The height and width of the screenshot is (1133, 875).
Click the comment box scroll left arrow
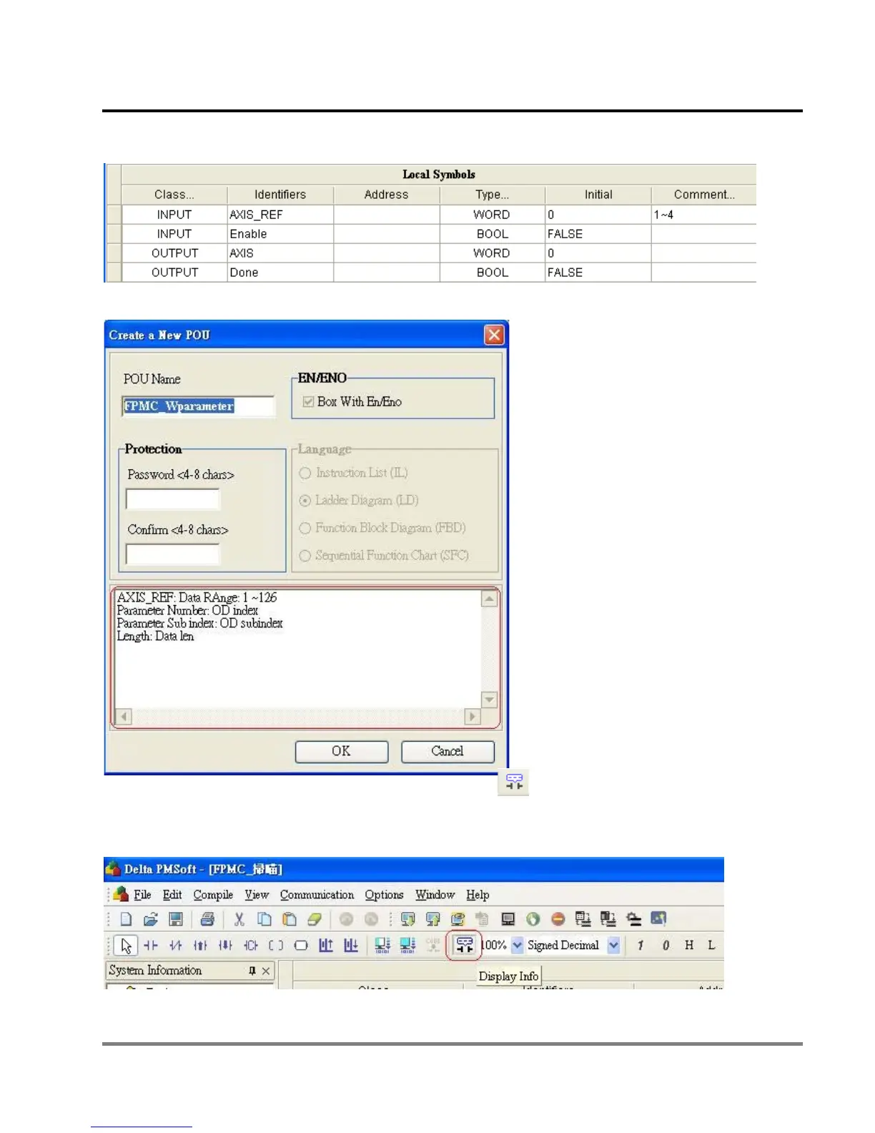tap(124, 716)
